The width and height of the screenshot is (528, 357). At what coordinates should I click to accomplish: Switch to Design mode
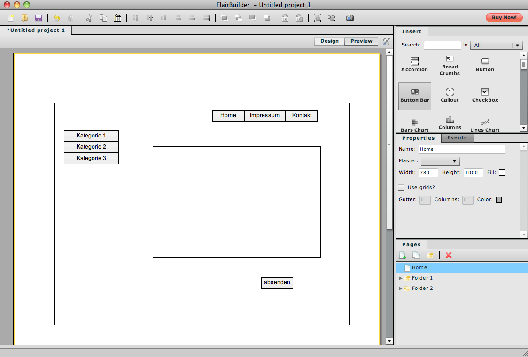click(x=329, y=41)
